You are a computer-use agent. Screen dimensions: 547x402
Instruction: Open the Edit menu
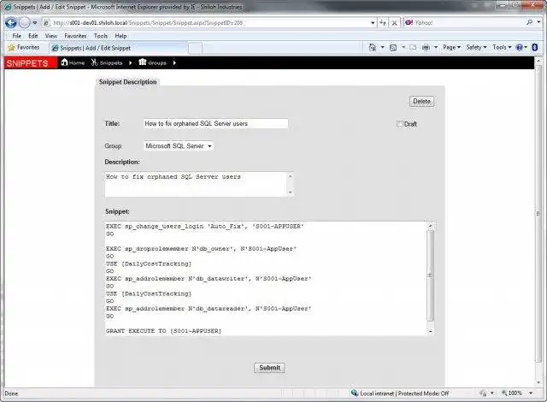tap(33, 36)
